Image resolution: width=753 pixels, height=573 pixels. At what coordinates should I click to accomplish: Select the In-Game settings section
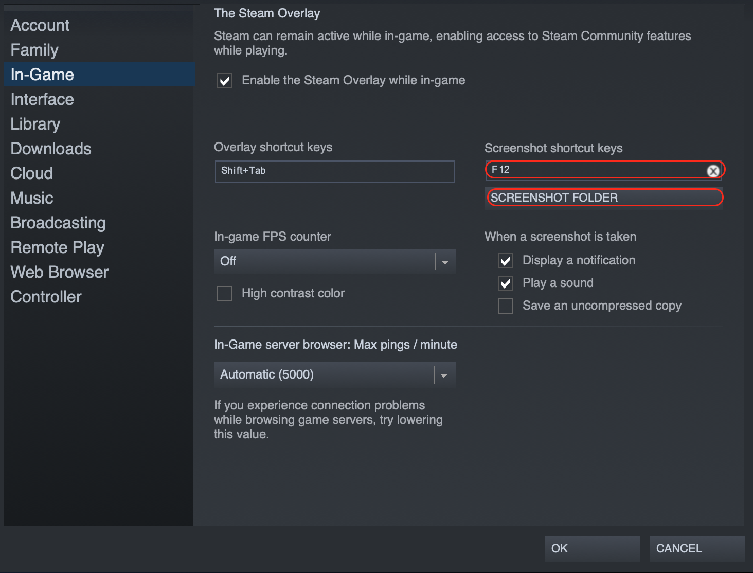pos(99,75)
